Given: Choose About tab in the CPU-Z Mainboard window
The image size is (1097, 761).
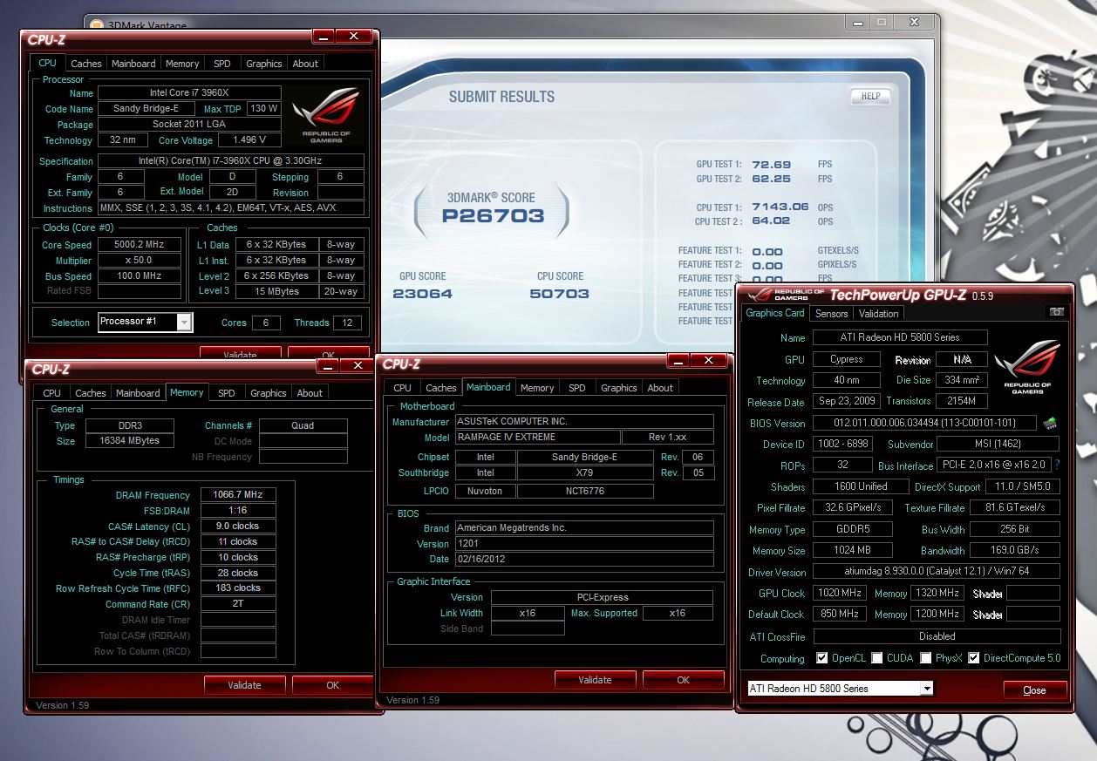Looking at the screenshot, I should [660, 388].
